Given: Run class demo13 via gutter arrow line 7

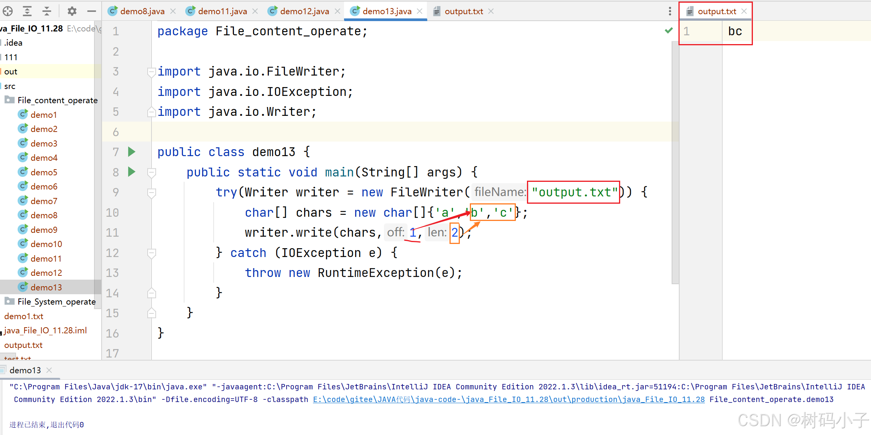Looking at the screenshot, I should pyautogui.click(x=132, y=152).
